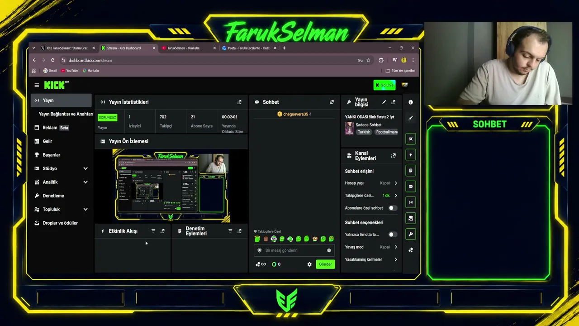The width and height of the screenshot is (579, 326).
Task: Toggle the chat bubble widget in right toolbar
Action: [411, 187]
